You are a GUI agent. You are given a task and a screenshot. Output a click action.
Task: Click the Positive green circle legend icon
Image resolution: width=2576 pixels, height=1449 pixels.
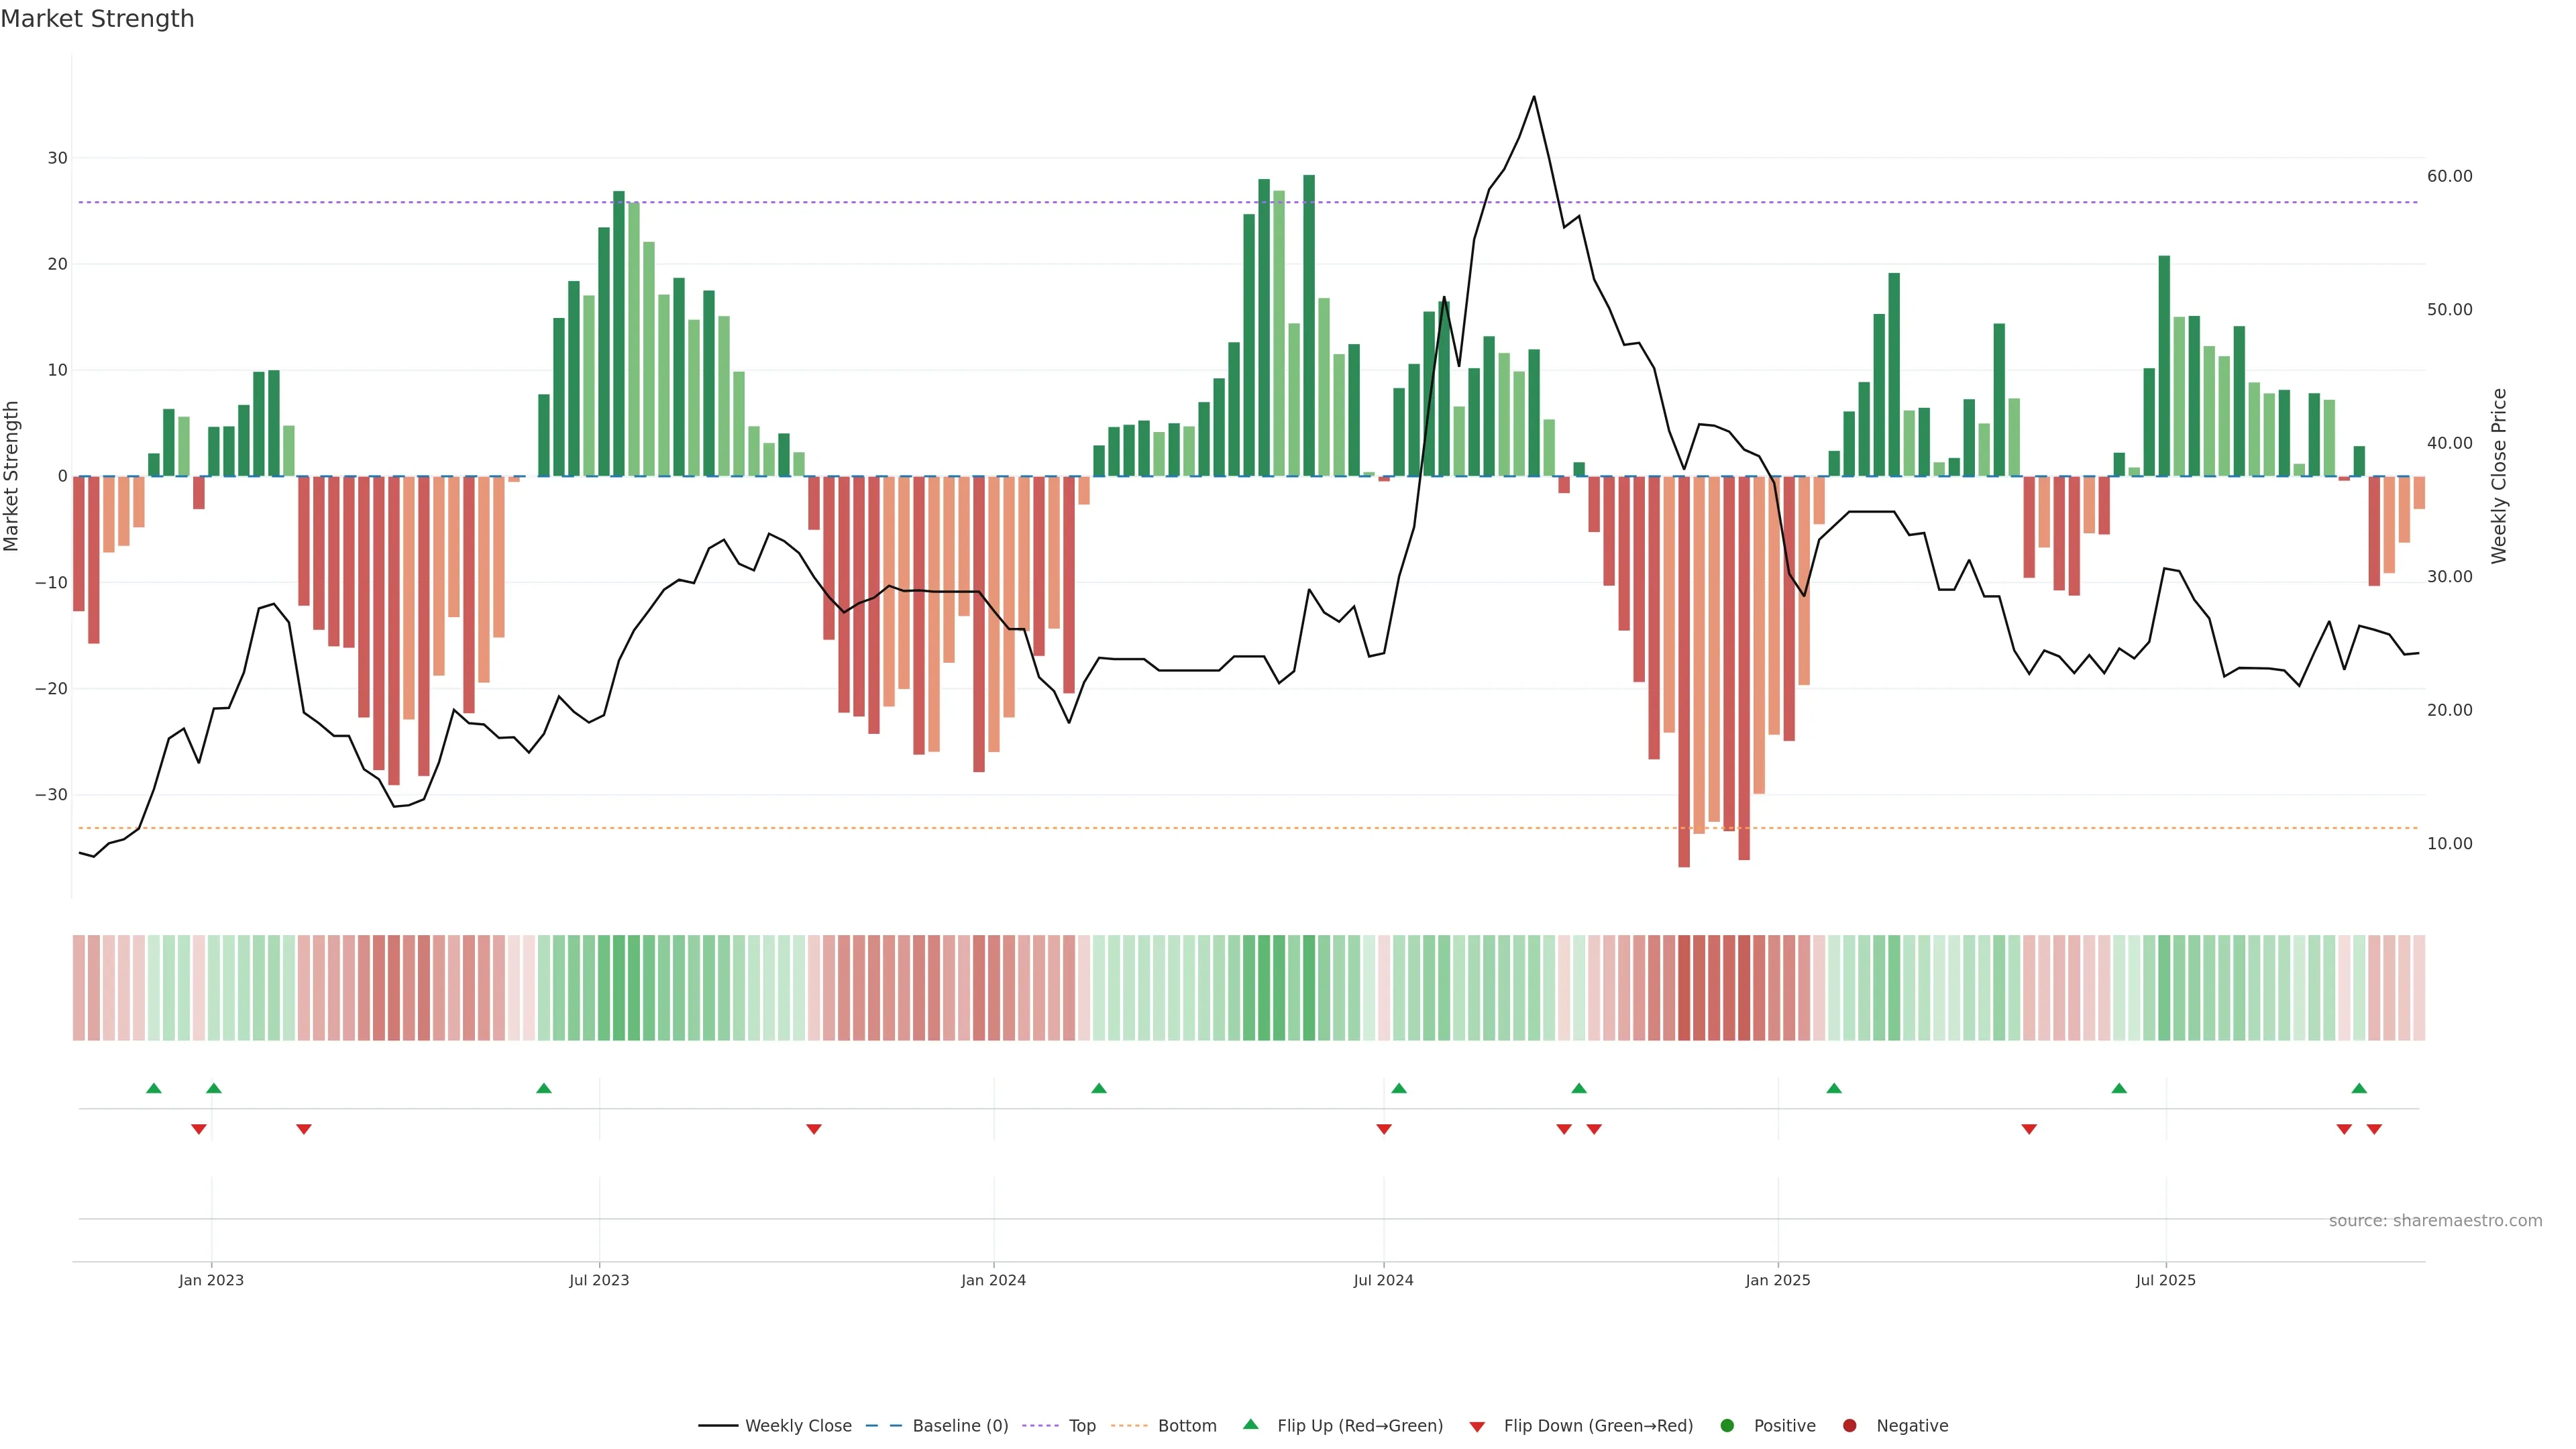tap(1727, 1426)
